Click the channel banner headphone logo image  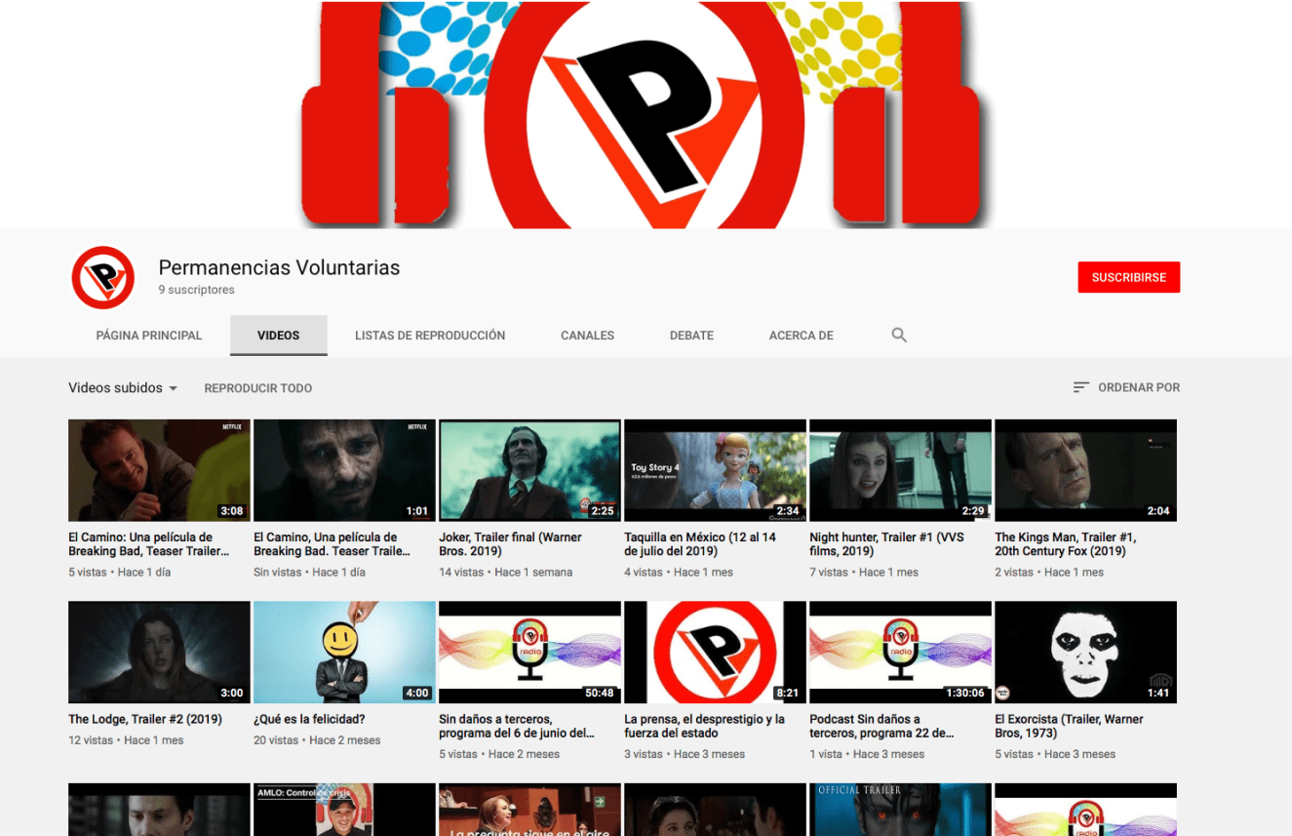coord(646,114)
